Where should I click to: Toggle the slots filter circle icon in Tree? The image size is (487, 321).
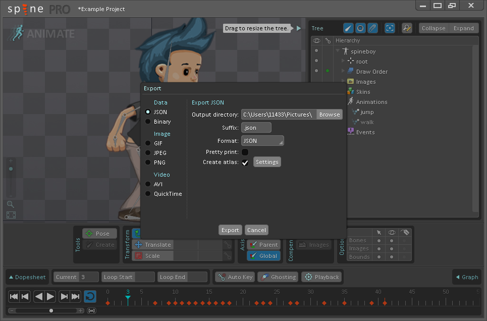[x=360, y=28]
